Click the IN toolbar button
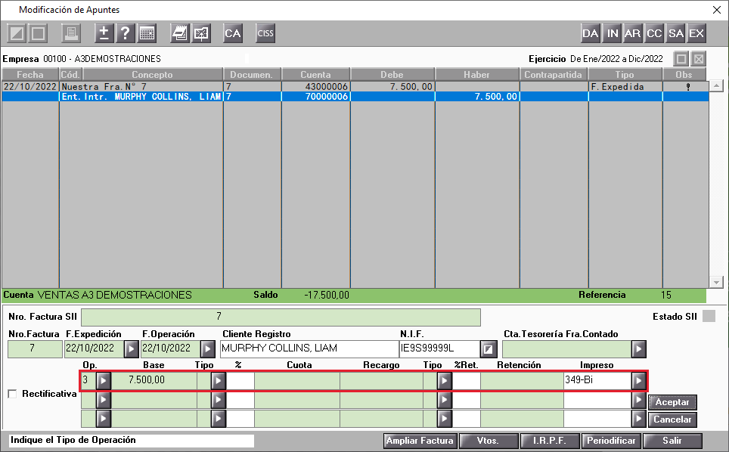This screenshot has height=452, width=729. pos(613,33)
